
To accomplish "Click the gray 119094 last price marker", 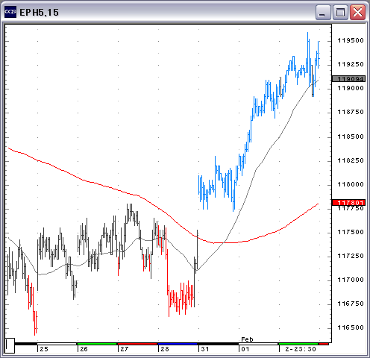I will click(349, 79).
